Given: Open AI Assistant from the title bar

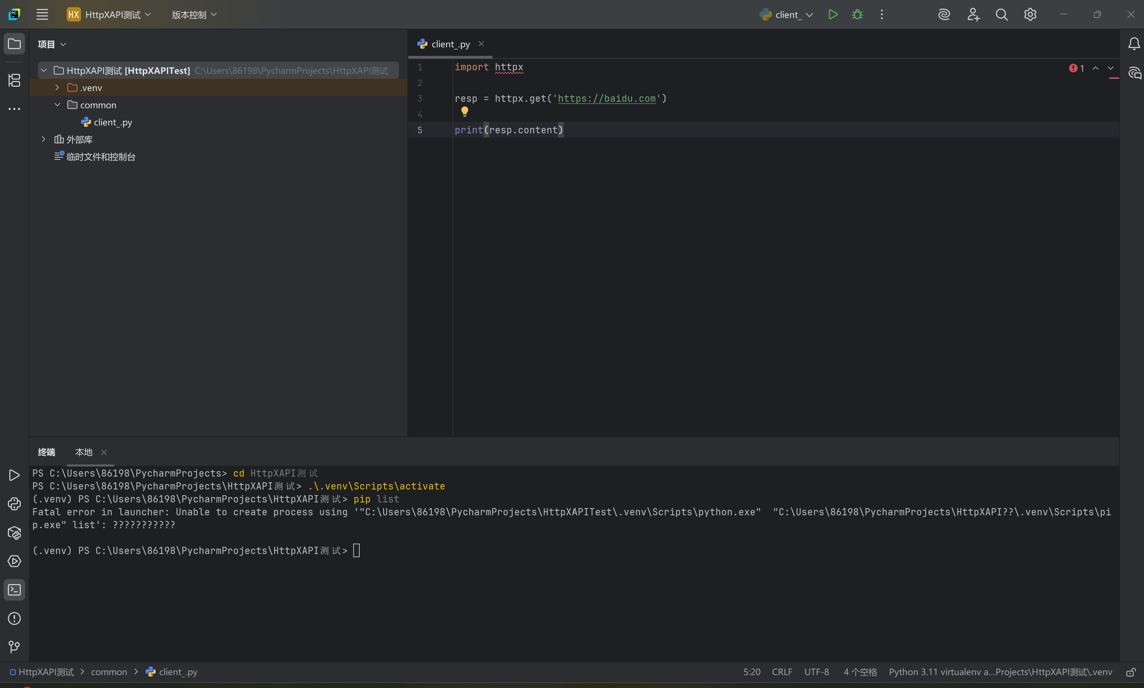Looking at the screenshot, I should pos(944,14).
